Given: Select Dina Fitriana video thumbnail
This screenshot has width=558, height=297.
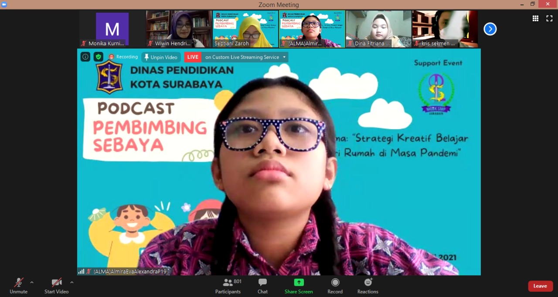Looking at the screenshot, I should [x=379, y=29].
